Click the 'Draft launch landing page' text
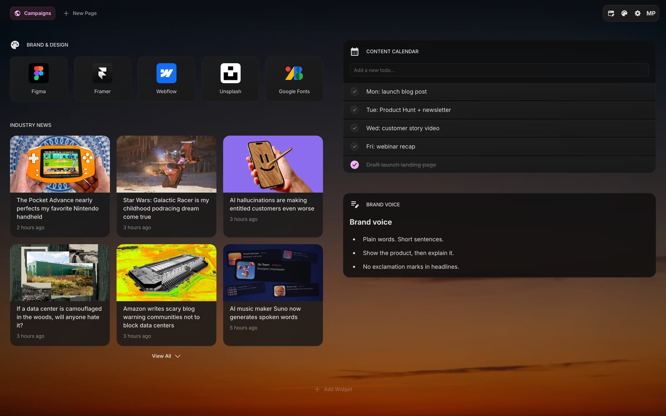Screen dimensions: 666x416 [401, 165]
